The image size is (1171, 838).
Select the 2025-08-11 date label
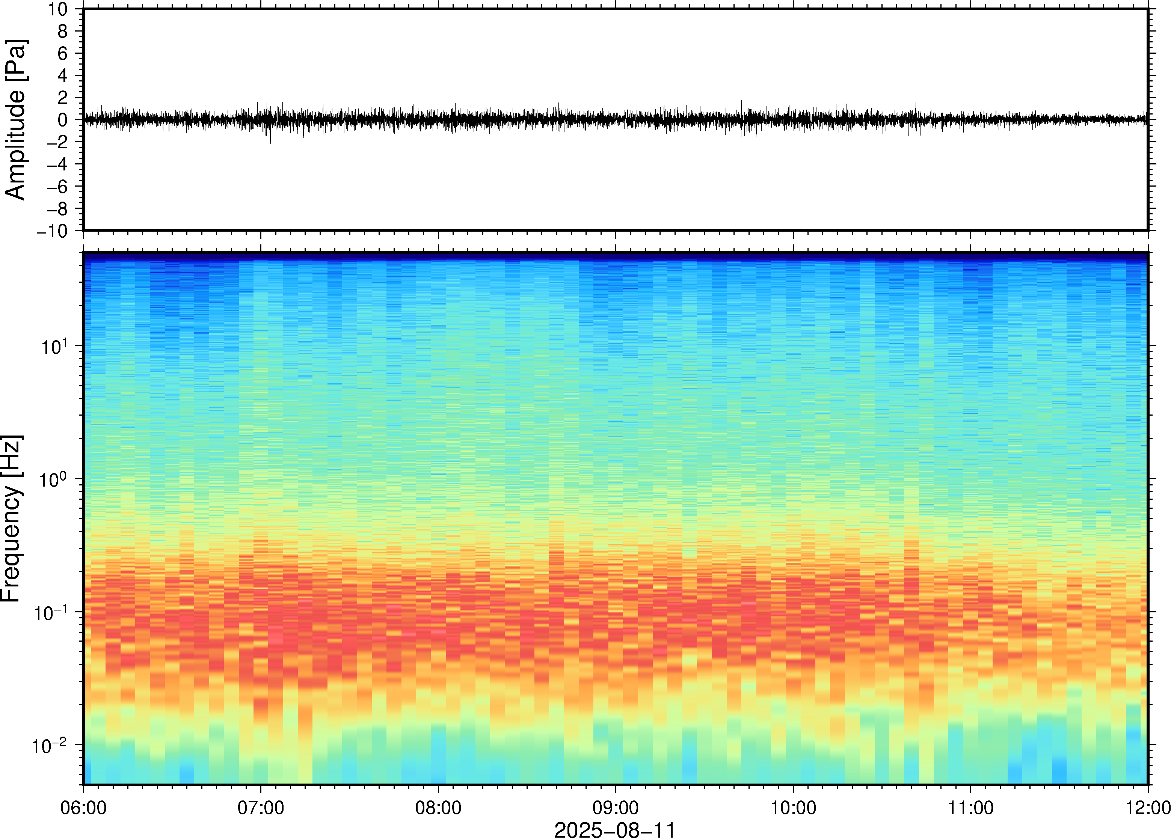pyautogui.click(x=615, y=830)
